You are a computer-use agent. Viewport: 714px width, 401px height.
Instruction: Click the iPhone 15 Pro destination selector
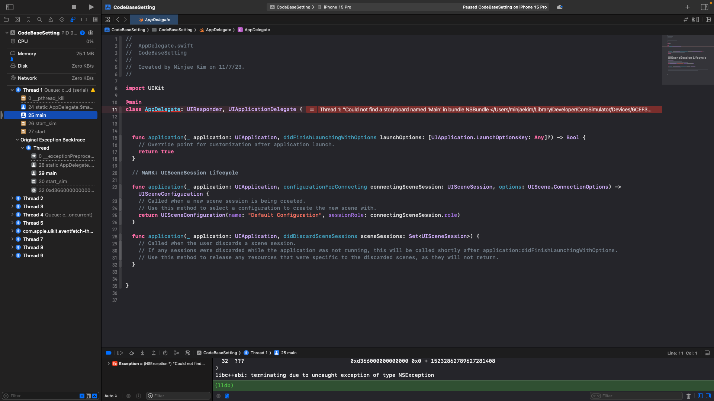pyautogui.click(x=337, y=7)
